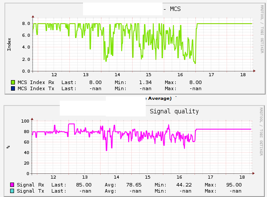Click the 'Average)' heading text between charts

(160, 98)
